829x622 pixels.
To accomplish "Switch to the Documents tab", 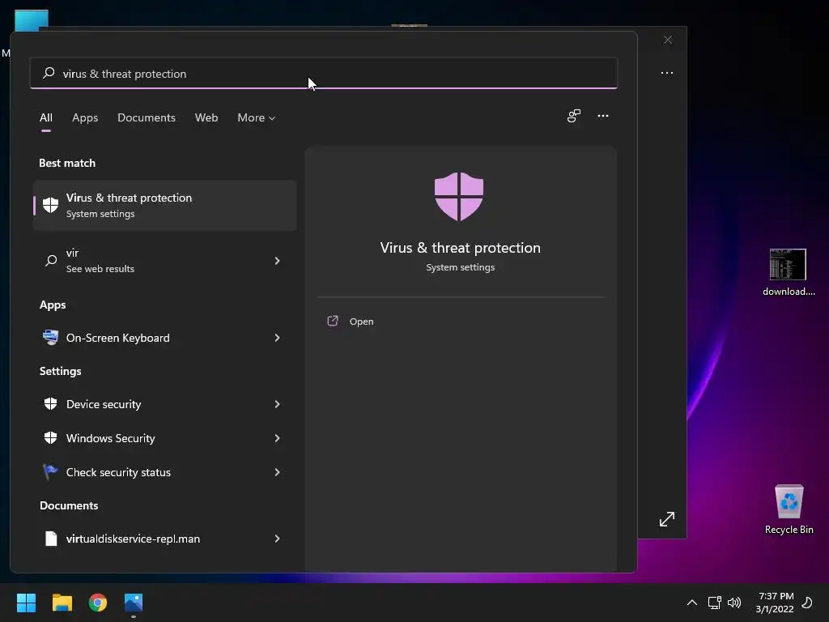I will (x=147, y=117).
